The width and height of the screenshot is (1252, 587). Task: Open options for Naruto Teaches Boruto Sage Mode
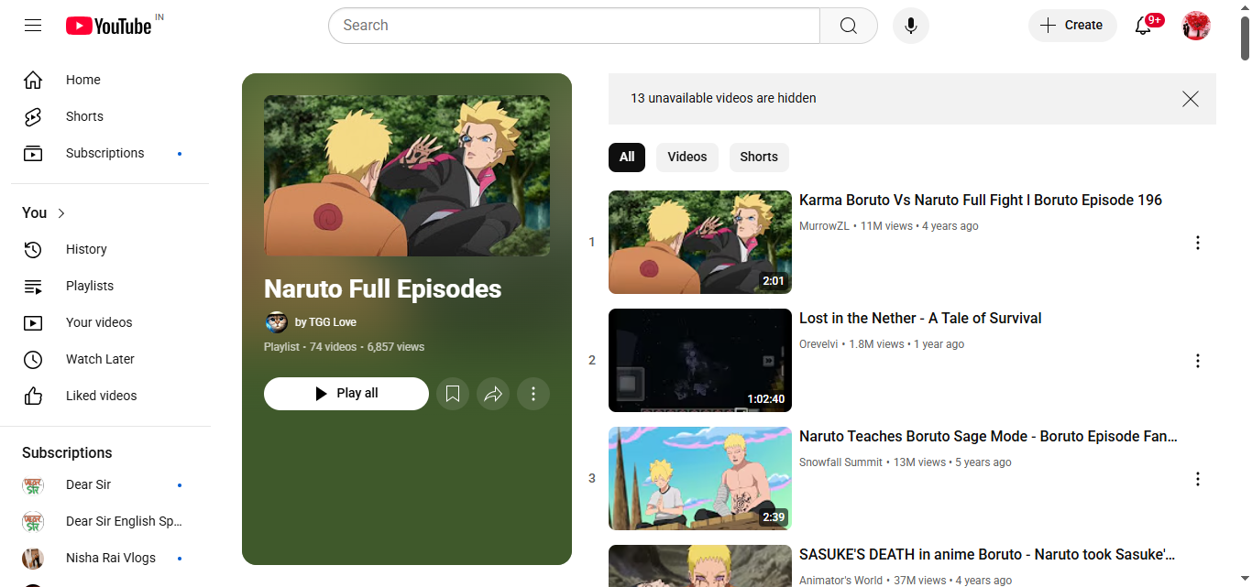pyautogui.click(x=1197, y=479)
